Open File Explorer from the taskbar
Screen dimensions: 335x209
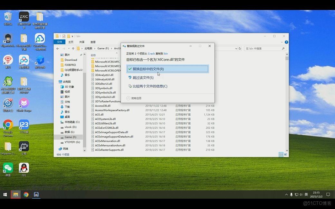15,194
